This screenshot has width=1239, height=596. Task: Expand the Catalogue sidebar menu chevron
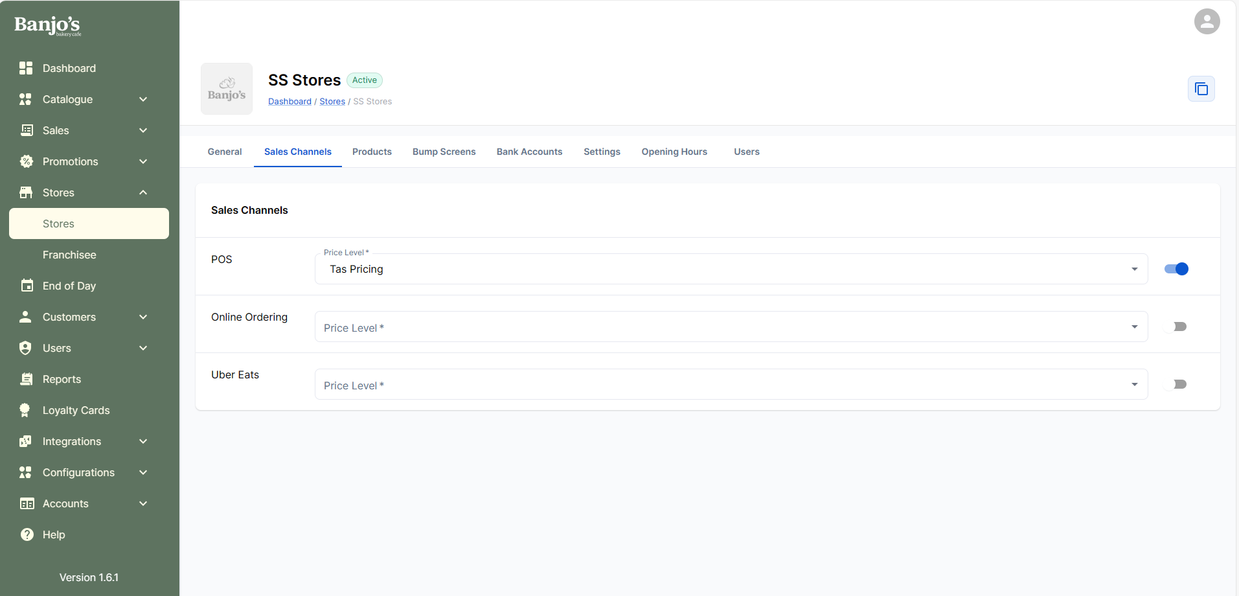[143, 99]
